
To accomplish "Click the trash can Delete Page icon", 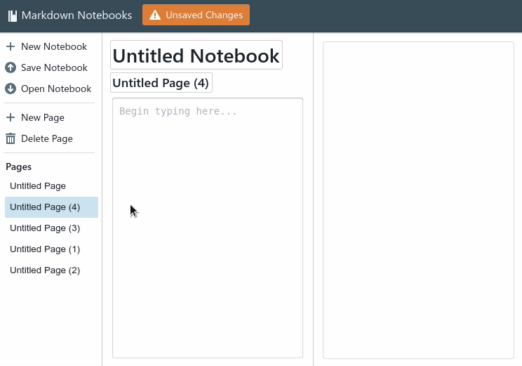I will [11, 138].
